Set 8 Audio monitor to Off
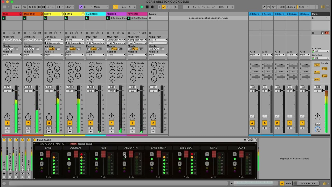This screenshot has width=332, height=187. coord(162,49)
